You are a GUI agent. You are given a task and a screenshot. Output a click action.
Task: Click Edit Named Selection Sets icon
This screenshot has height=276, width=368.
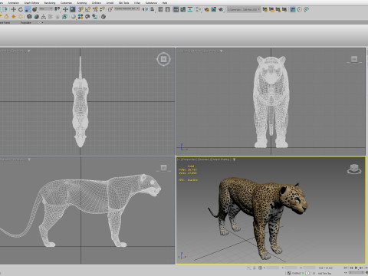[x=110, y=9]
